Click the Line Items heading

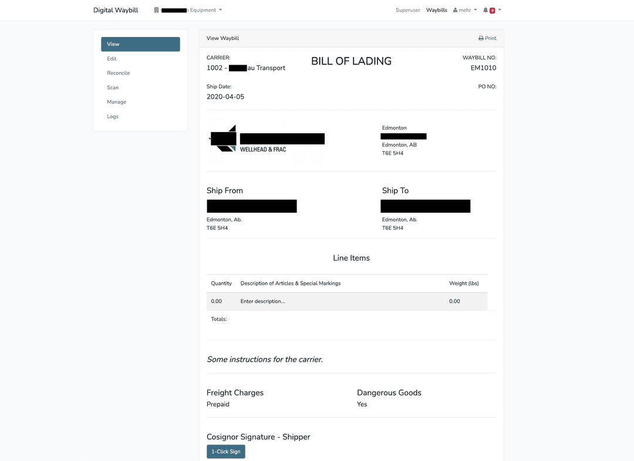pyautogui.click(x=351, y=258)
